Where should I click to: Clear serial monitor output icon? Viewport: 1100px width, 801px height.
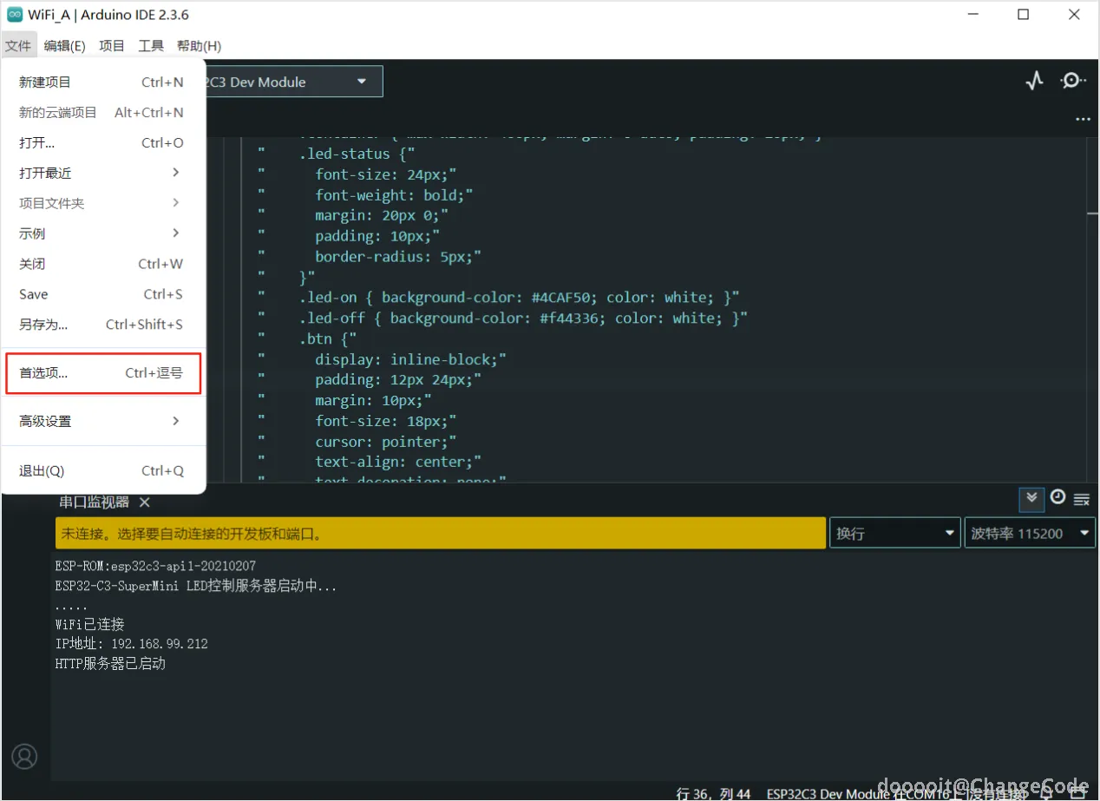[1081, 499]
